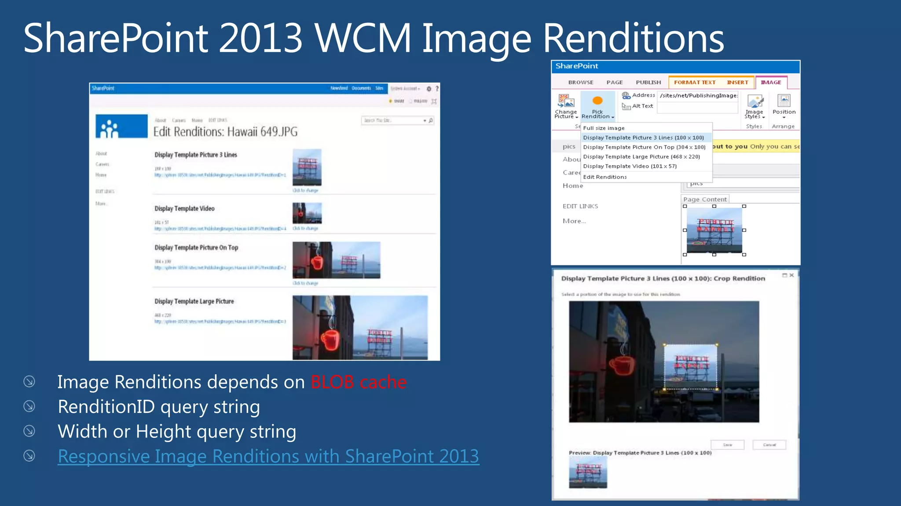Expand the Position dropdown arrow
The height and width of the screenshot is (506, 901).
[784, 118]
